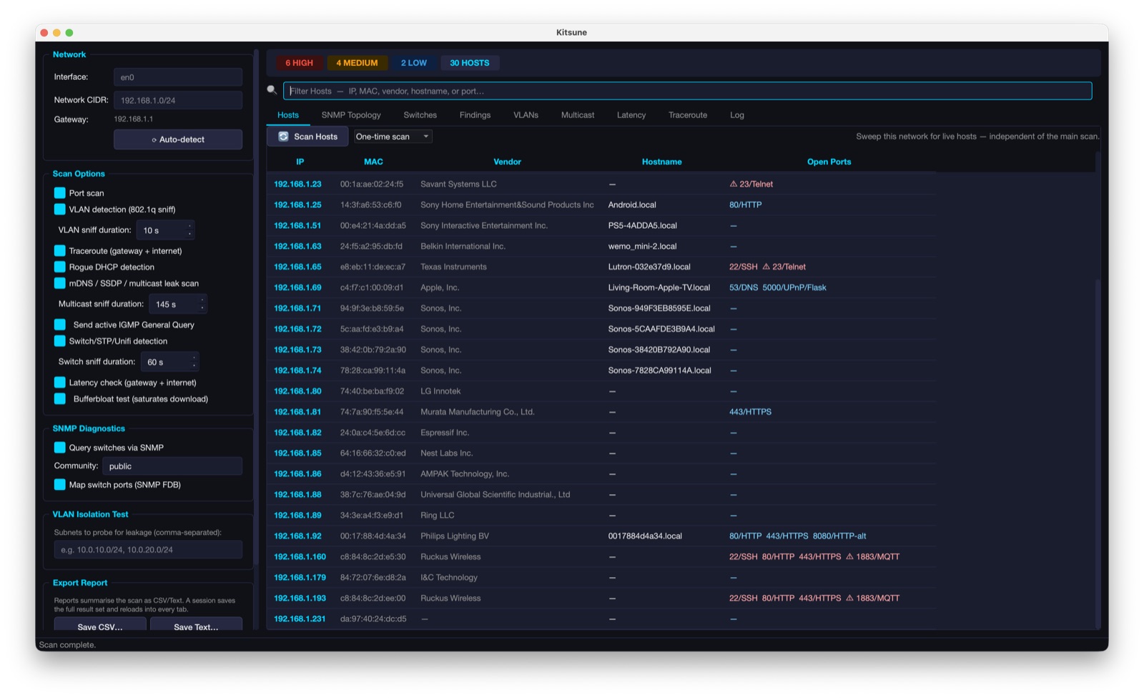The width and height of the screenshot is (1144, 698).
Task: Select host 192.168.1.23
Action: pyautogui.click(x=297, y=184)
